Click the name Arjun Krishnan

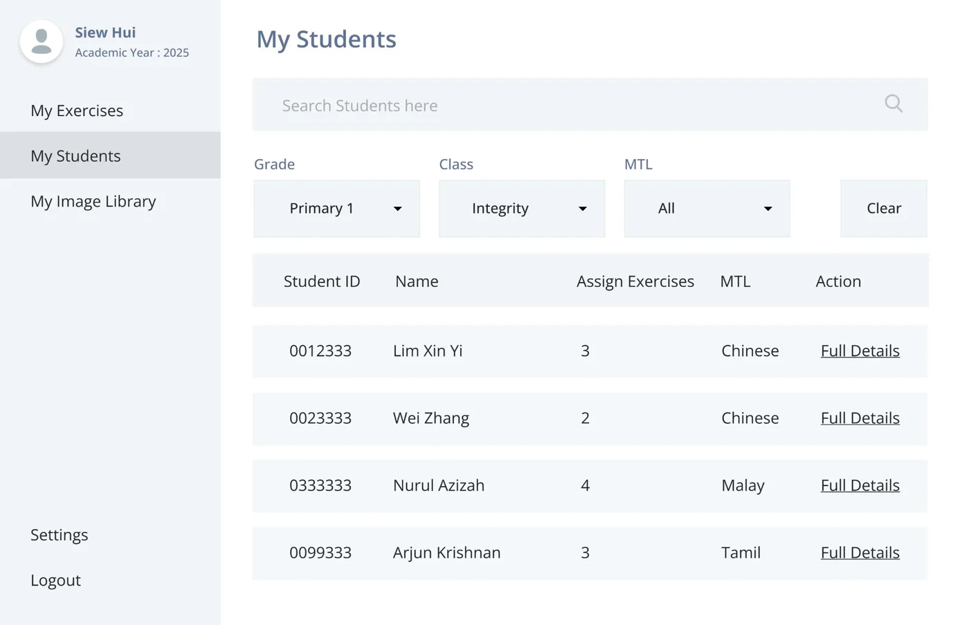[446, 553]
